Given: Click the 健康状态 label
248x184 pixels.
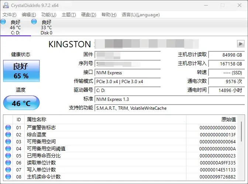Looking at the screenshot, I should tap(21, 54).
